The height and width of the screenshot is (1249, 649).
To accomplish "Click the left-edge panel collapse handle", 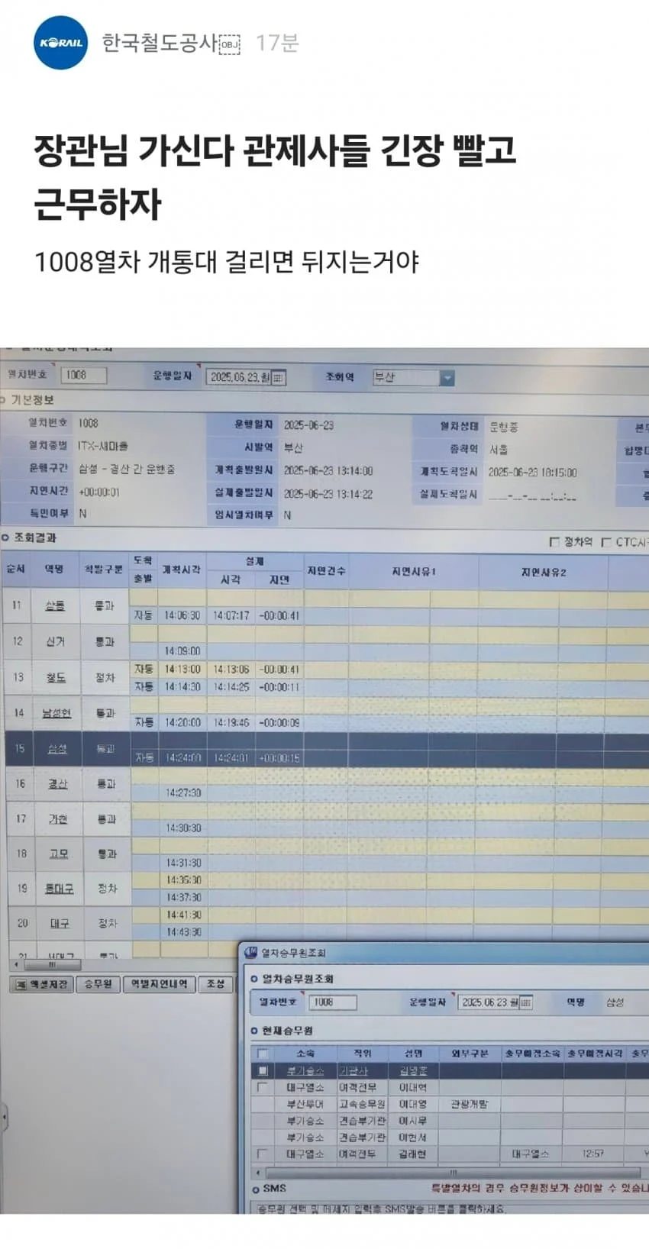I will click(x=4, y=1119).
